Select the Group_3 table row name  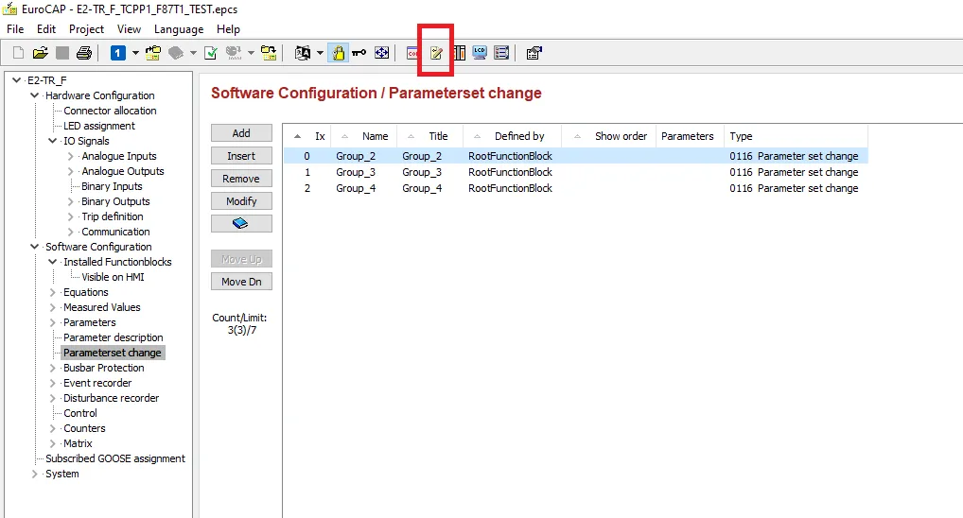click(x=356, y=172)
